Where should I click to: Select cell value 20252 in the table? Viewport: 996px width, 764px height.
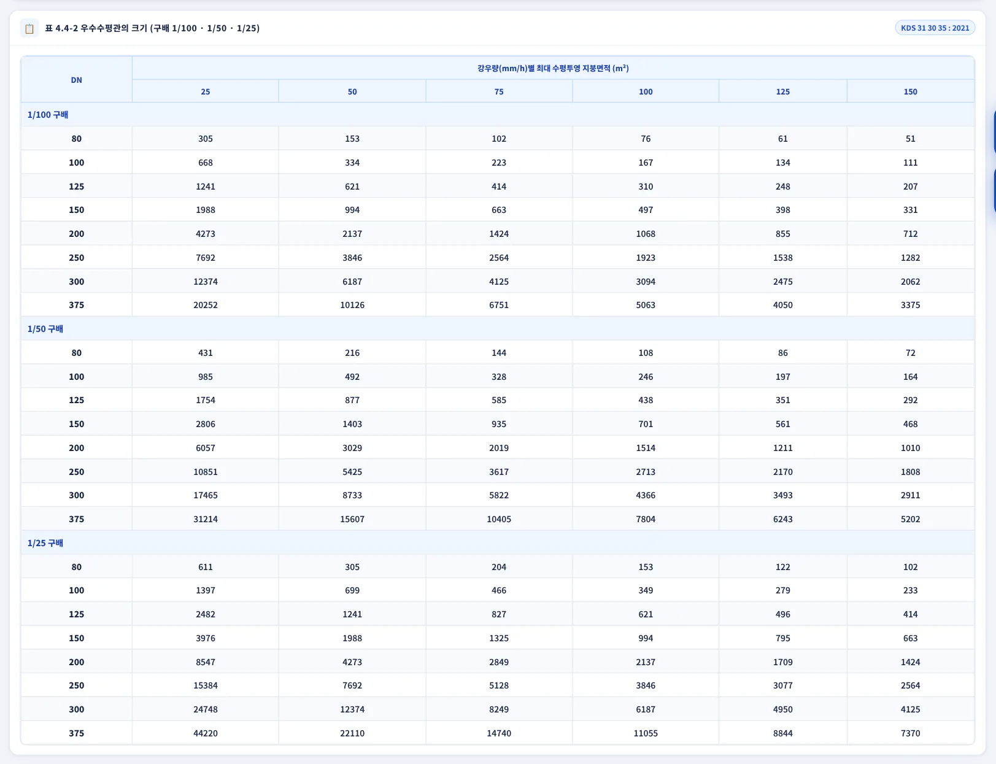pyautogui.click(x=206, y=305)
